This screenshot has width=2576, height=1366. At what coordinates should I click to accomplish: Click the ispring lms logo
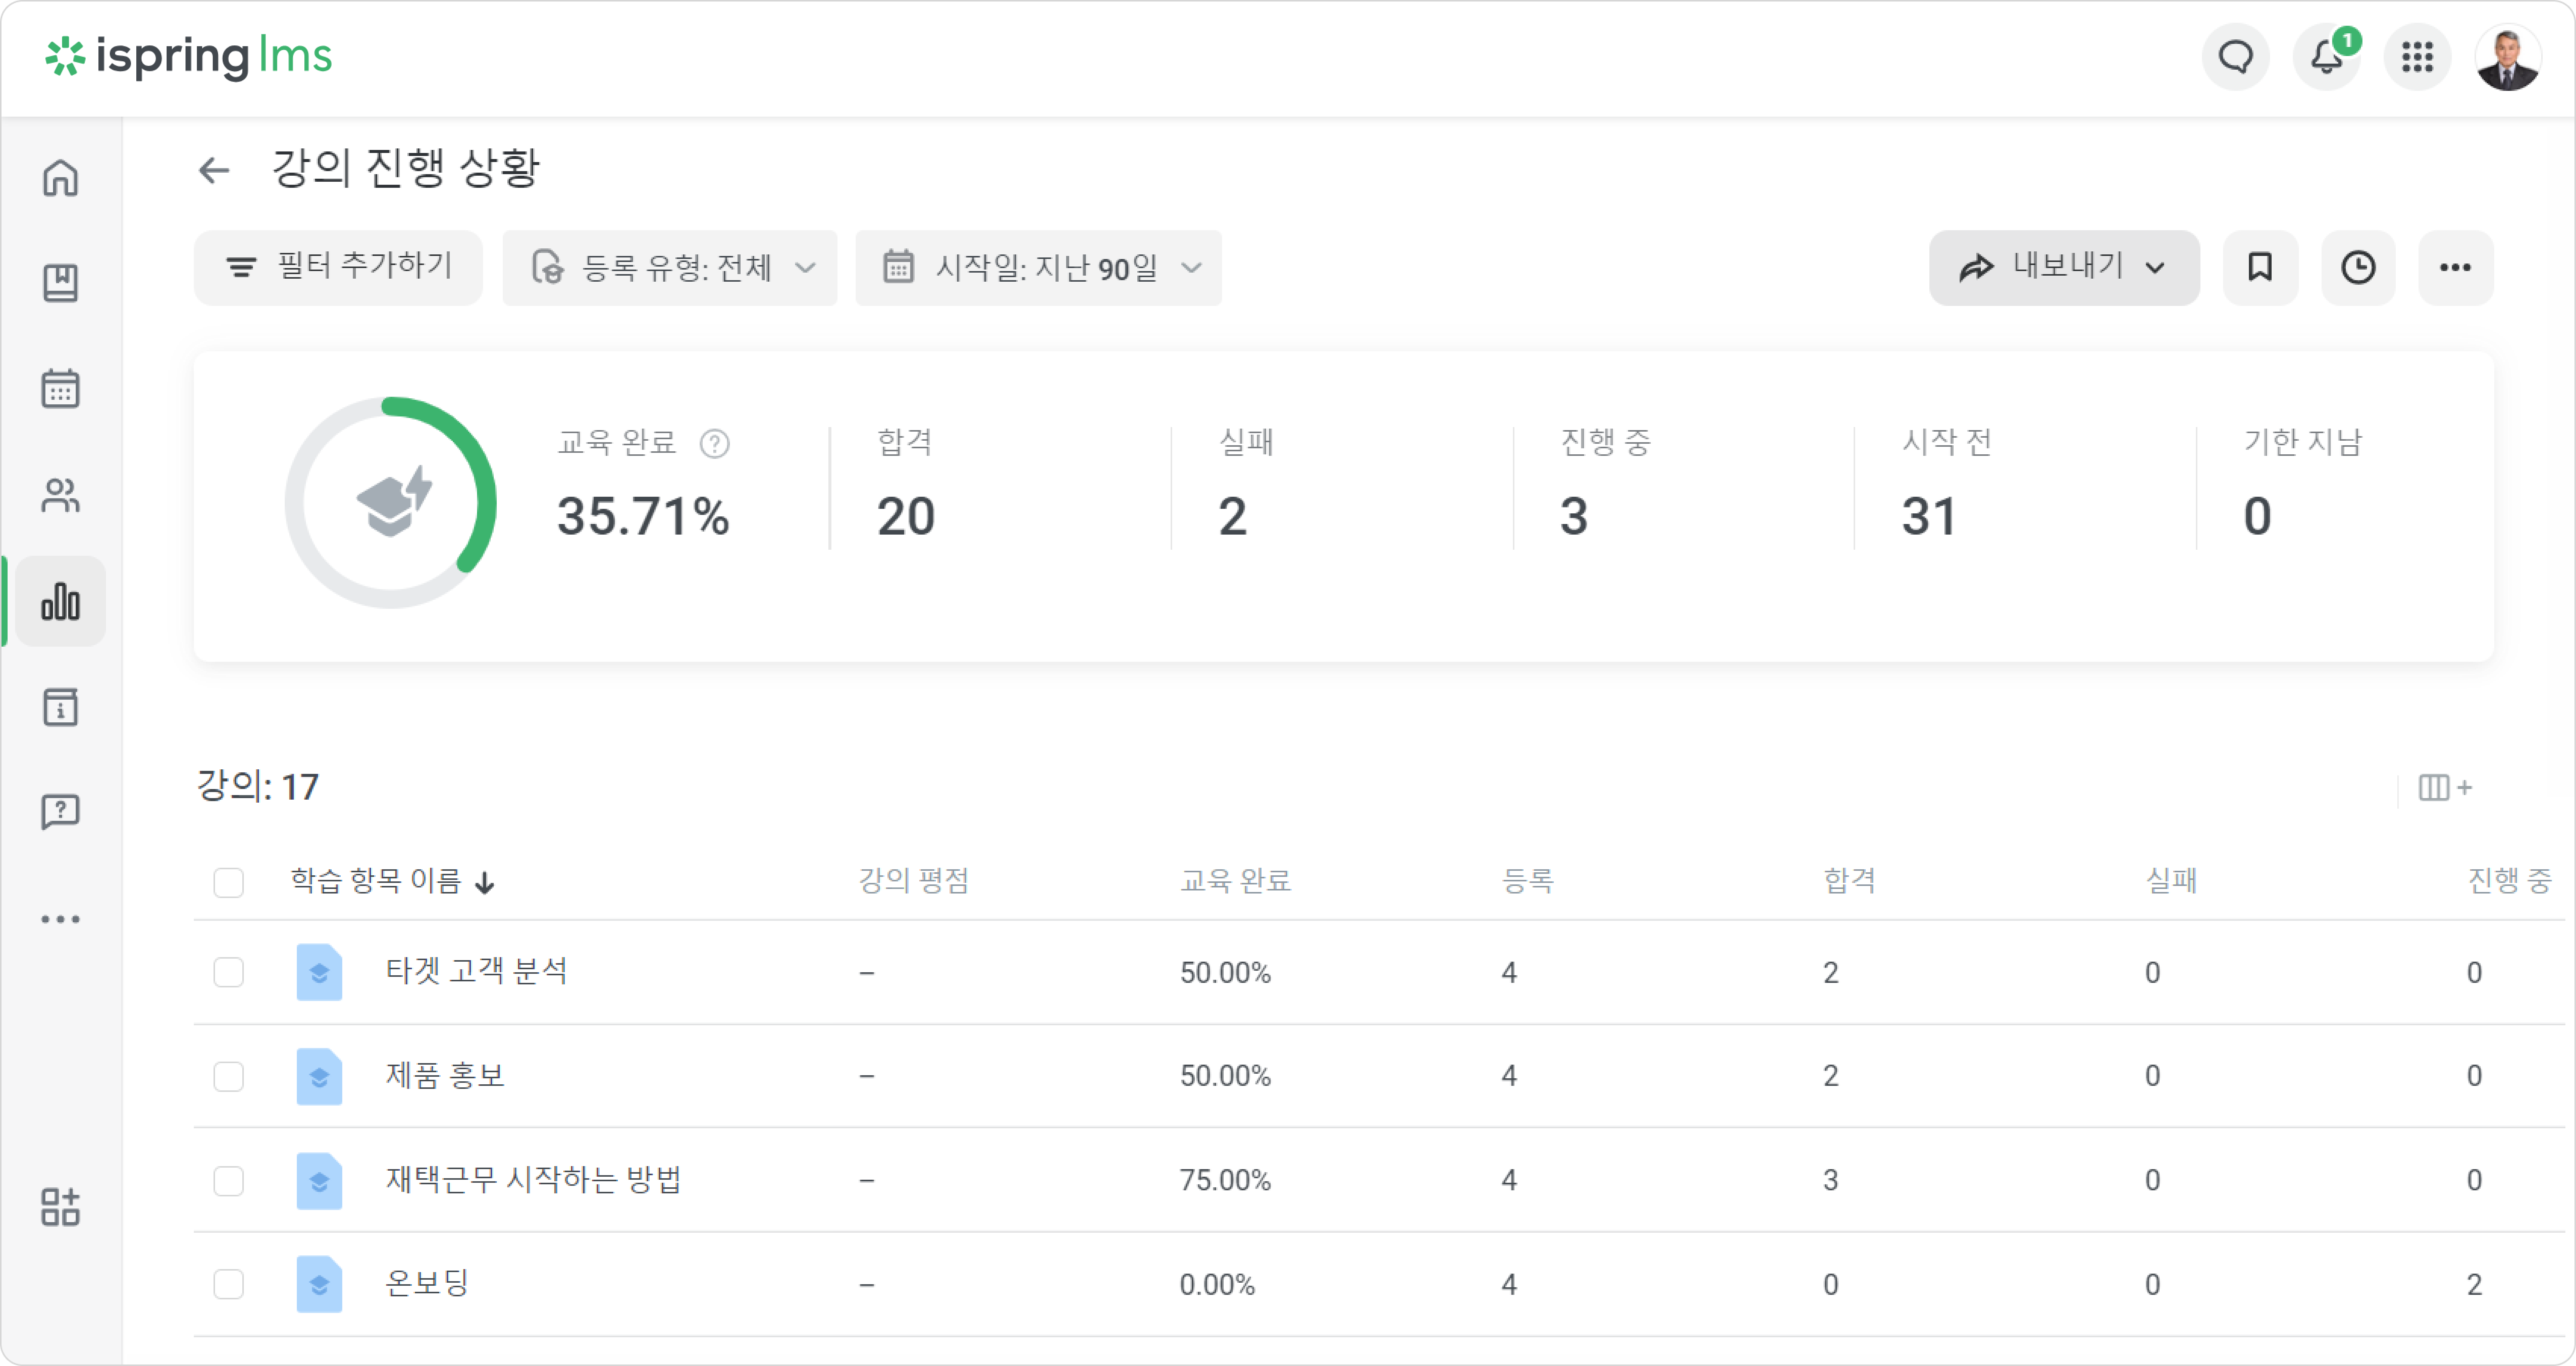click(x=188, y=57)
